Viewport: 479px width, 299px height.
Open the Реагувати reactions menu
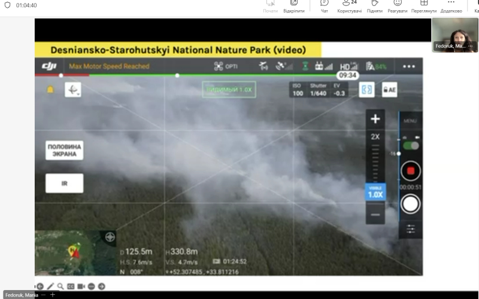(x=398, y=6)
